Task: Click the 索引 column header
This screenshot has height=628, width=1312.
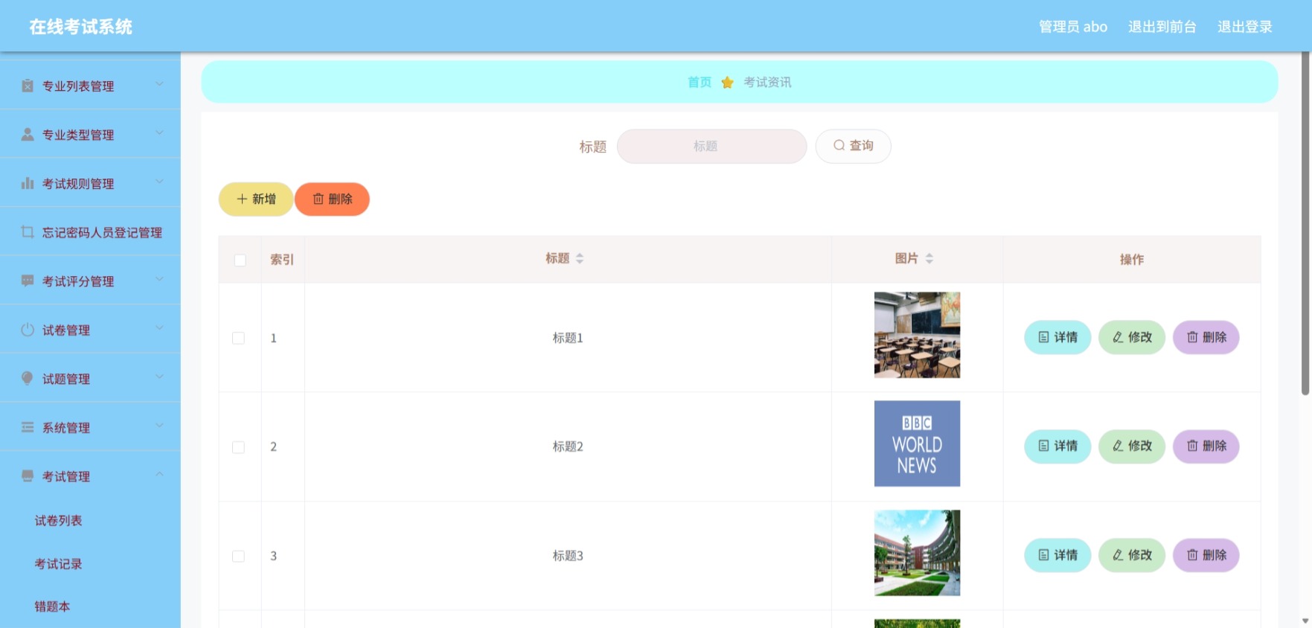Action: click(x=282, y=260)
